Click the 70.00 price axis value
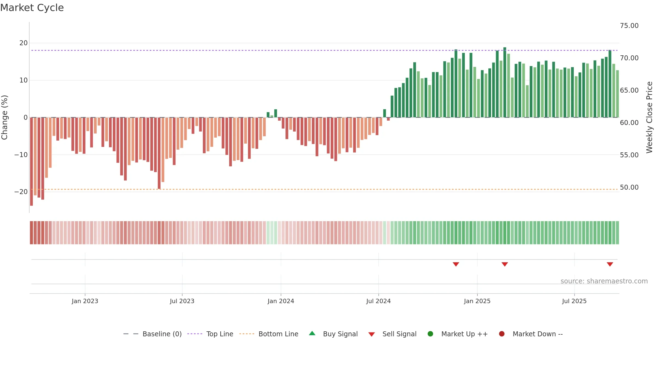 pyautogui.click(x=629, y=58)
